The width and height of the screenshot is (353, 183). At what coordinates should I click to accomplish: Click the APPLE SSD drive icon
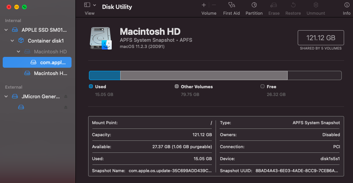point(15,30)
